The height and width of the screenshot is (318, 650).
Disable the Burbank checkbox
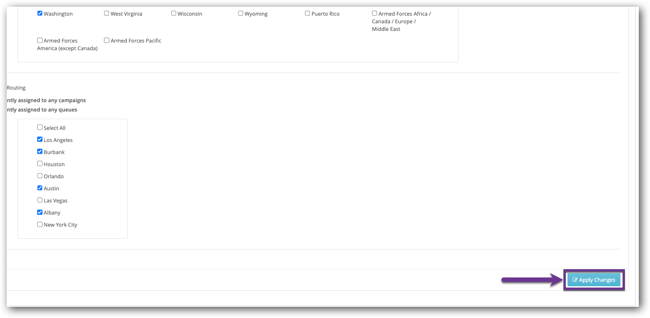pyautogui.click(x=40, y=151)
